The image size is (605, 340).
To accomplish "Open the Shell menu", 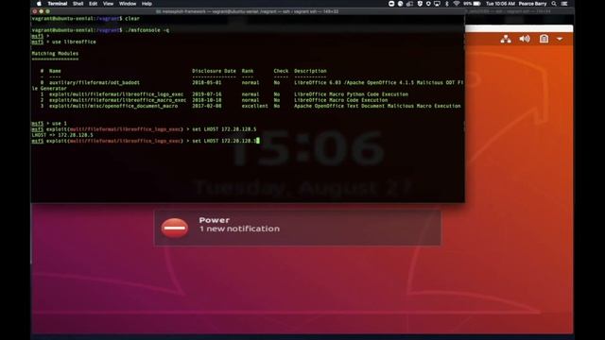I will coord(78,4).
